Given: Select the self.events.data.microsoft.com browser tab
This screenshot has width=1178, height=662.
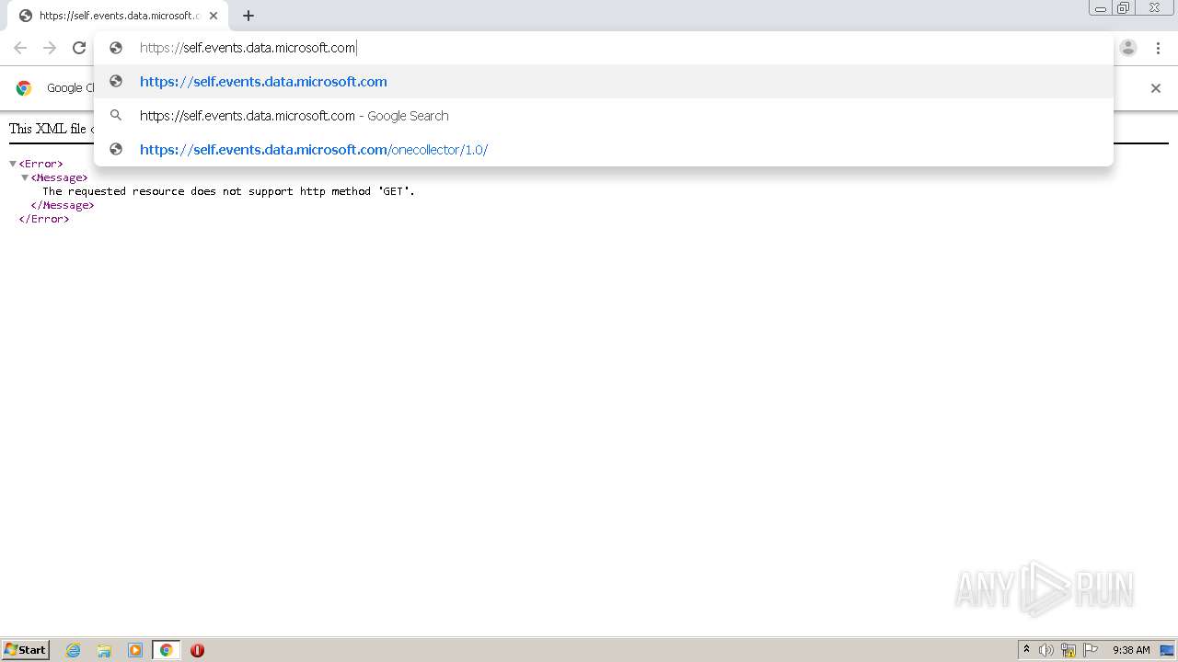Looking at the screenshot, I should (118, 16).
